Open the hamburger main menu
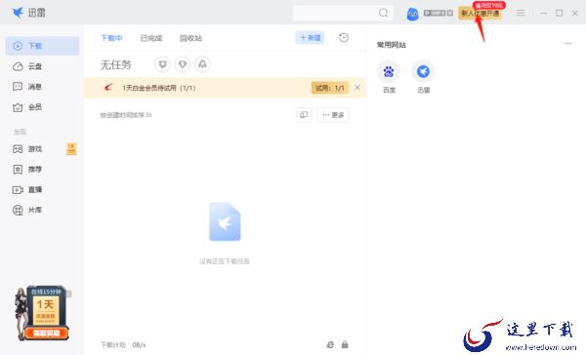The width and height of the screenshot is (586, 355). tap(521, 13)
